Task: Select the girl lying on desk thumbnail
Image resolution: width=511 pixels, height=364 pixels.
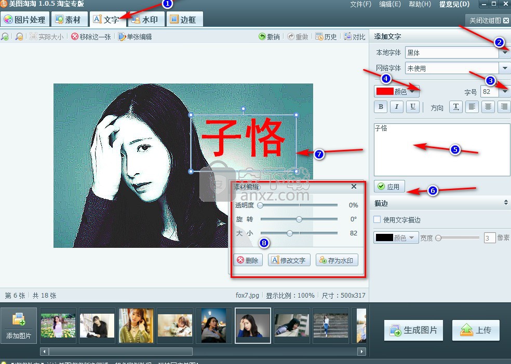Action: pyautogui.click(x=175, y=326)
